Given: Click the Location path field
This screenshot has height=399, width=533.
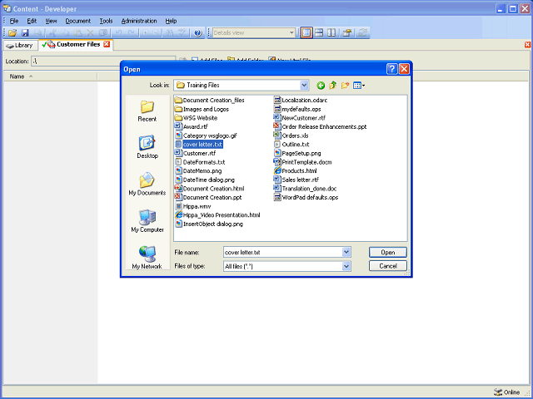Looking at the screenshot, I should coord(103,61).
